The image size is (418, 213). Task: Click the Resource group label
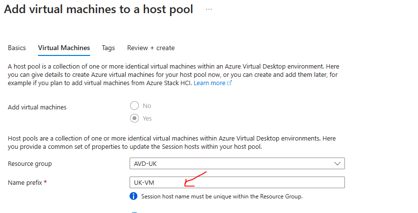coord(30,164)
